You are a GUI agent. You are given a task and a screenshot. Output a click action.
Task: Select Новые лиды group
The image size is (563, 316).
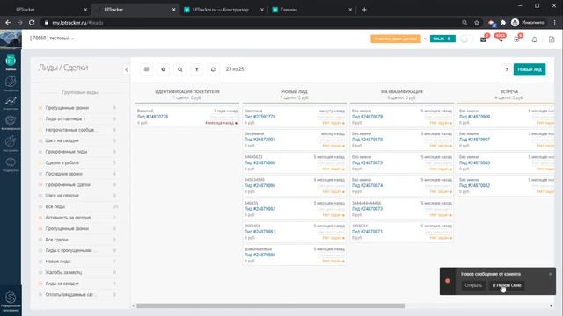[58, 262]
